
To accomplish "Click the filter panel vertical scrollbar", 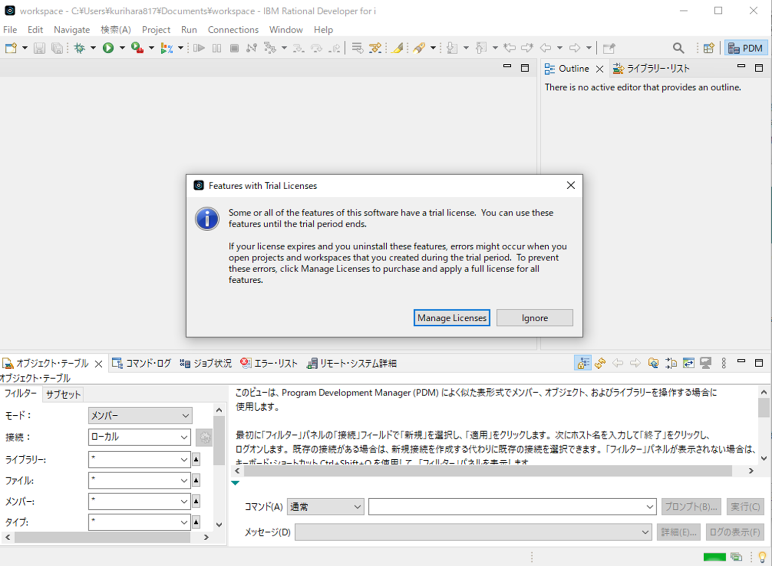I will [x=219, y=467].
